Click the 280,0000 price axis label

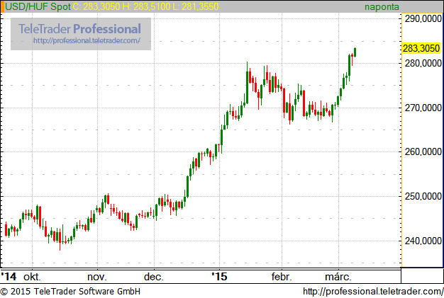coord(423,63)
